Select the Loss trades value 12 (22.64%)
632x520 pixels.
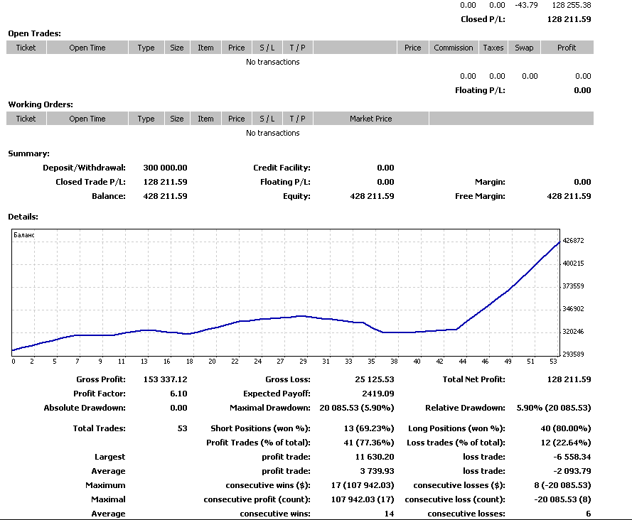click(565, 443)
